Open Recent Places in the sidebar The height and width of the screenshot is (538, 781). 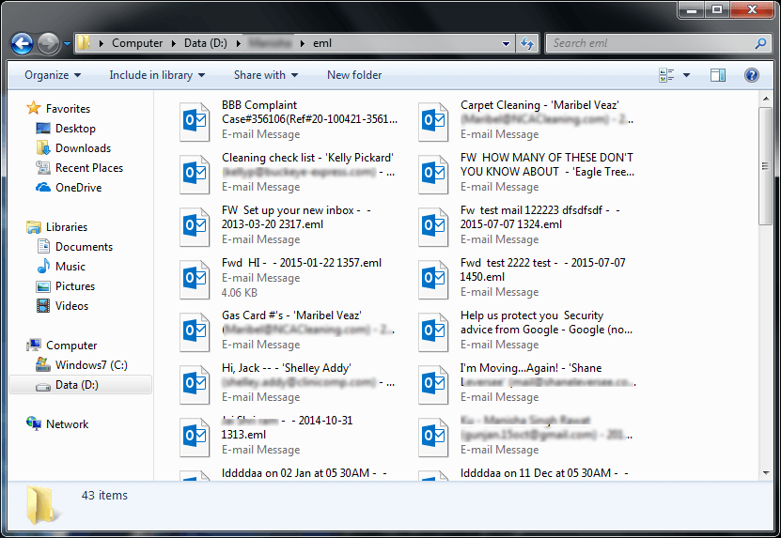(x=80, y=168)
